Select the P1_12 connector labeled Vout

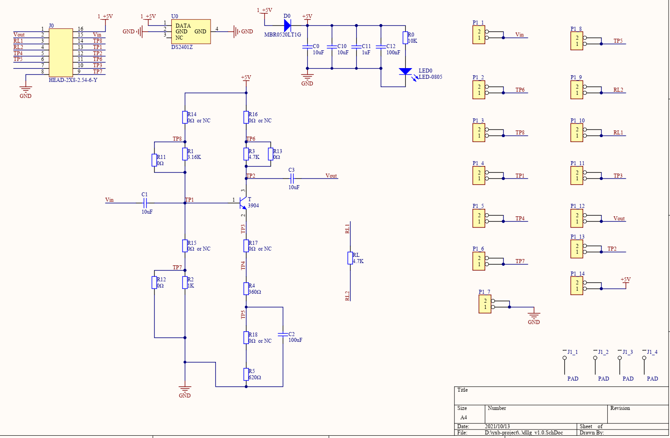pyautogui.click(x=577, y=218)
